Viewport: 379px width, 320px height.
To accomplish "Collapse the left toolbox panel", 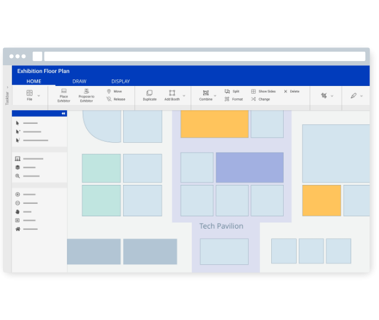I will point(63,113).
